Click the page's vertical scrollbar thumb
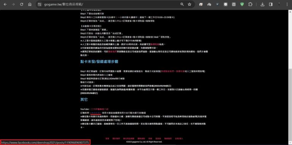292x145 pixels. tap(290, 104)
